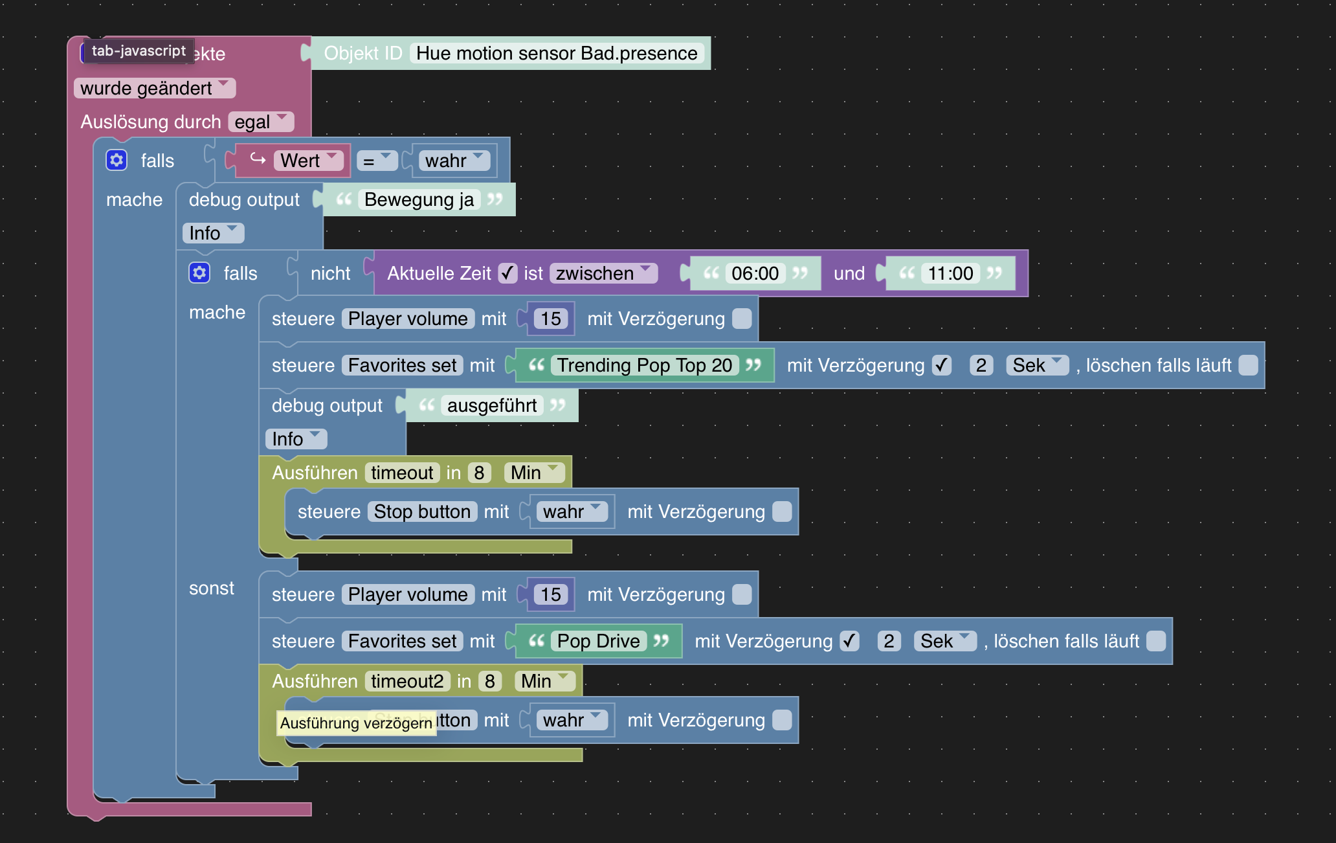Viewport: 1336px width, 843px height.
Task: Open the zwischen comparison dropdown
Action: point(603,273)
